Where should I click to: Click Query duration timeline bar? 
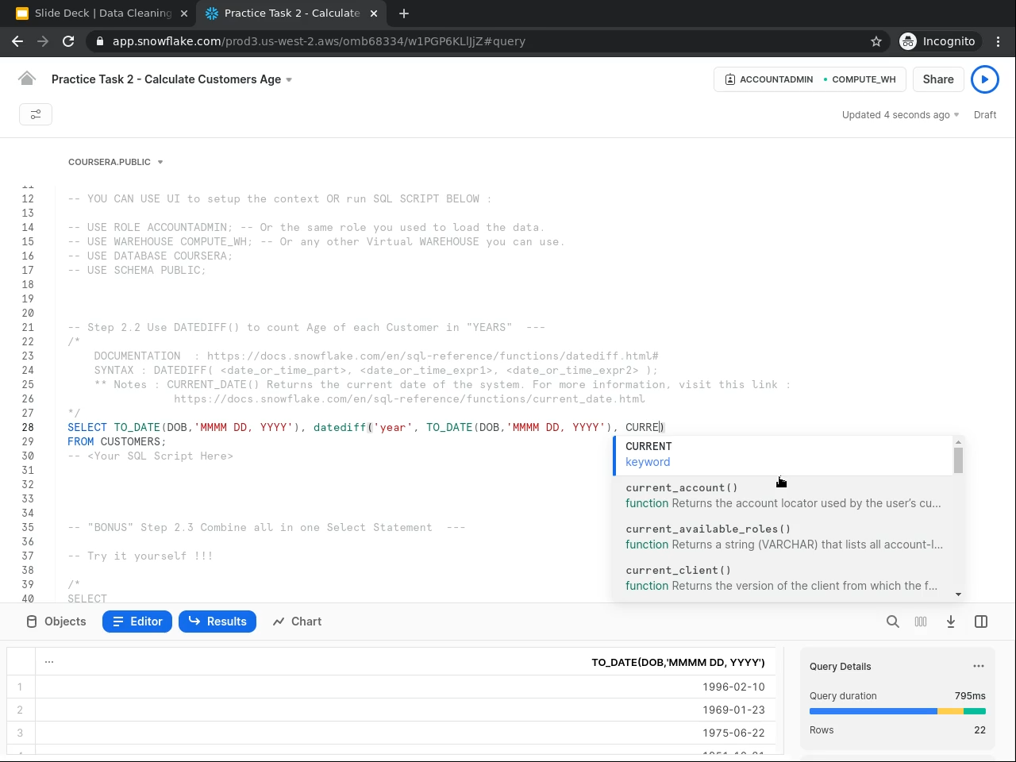coord(898,711)
